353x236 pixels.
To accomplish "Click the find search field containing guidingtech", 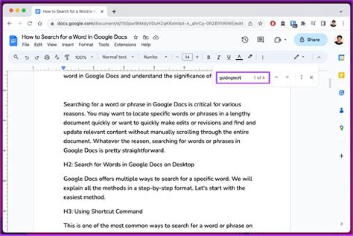I will [234, 77].
